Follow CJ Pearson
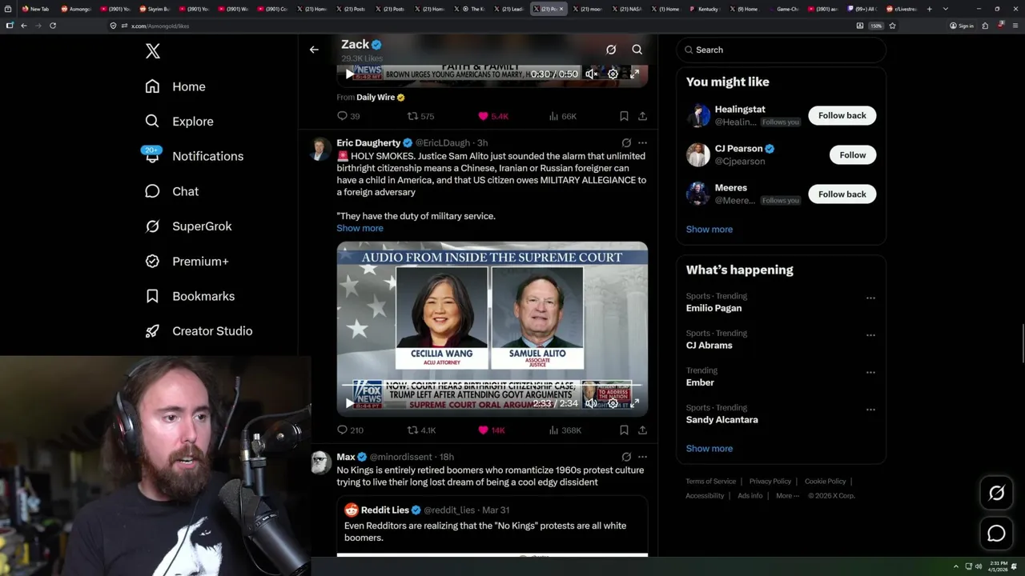Image resolution: width=1025 pixels, height=576 pixels. pos(853,155)
